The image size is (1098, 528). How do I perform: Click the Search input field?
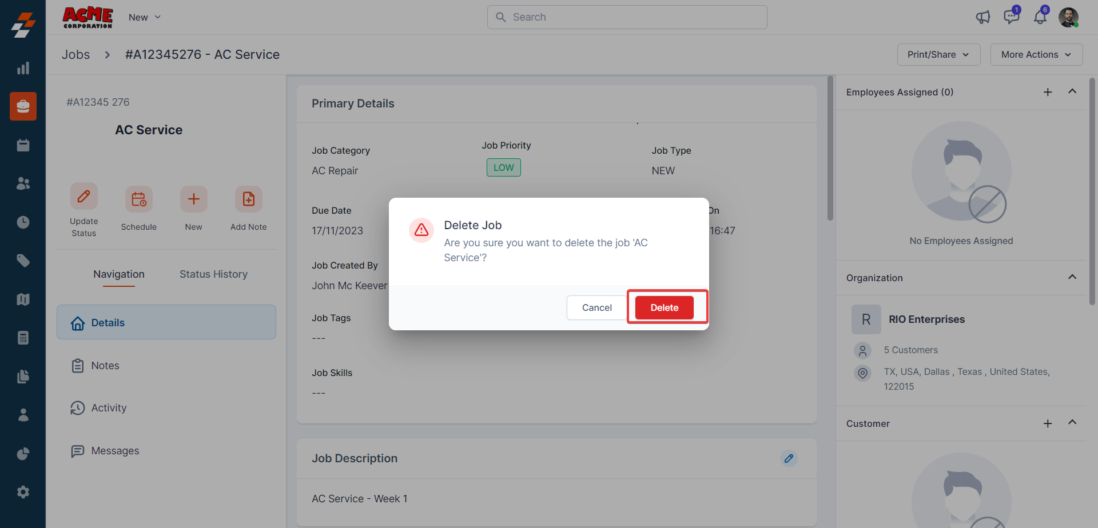pos(627,17)
